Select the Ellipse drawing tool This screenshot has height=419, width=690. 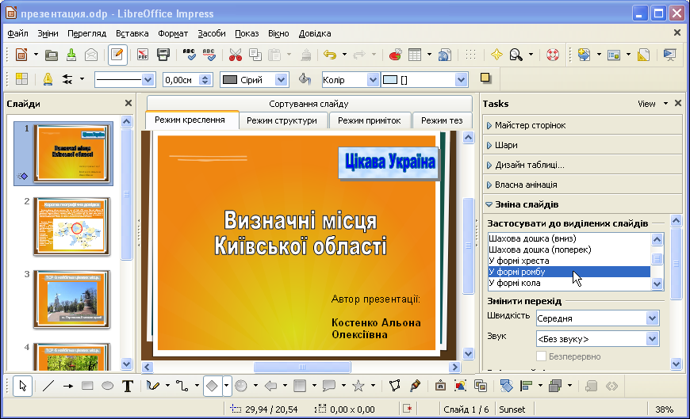[107, 386]
